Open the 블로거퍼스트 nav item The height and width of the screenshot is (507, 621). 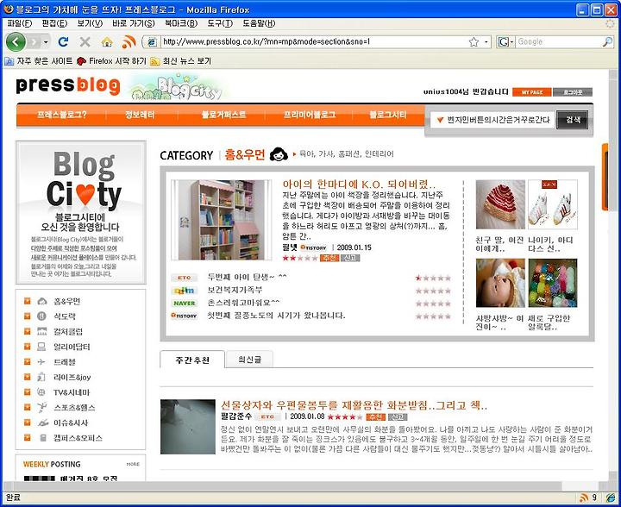(223, 115)
